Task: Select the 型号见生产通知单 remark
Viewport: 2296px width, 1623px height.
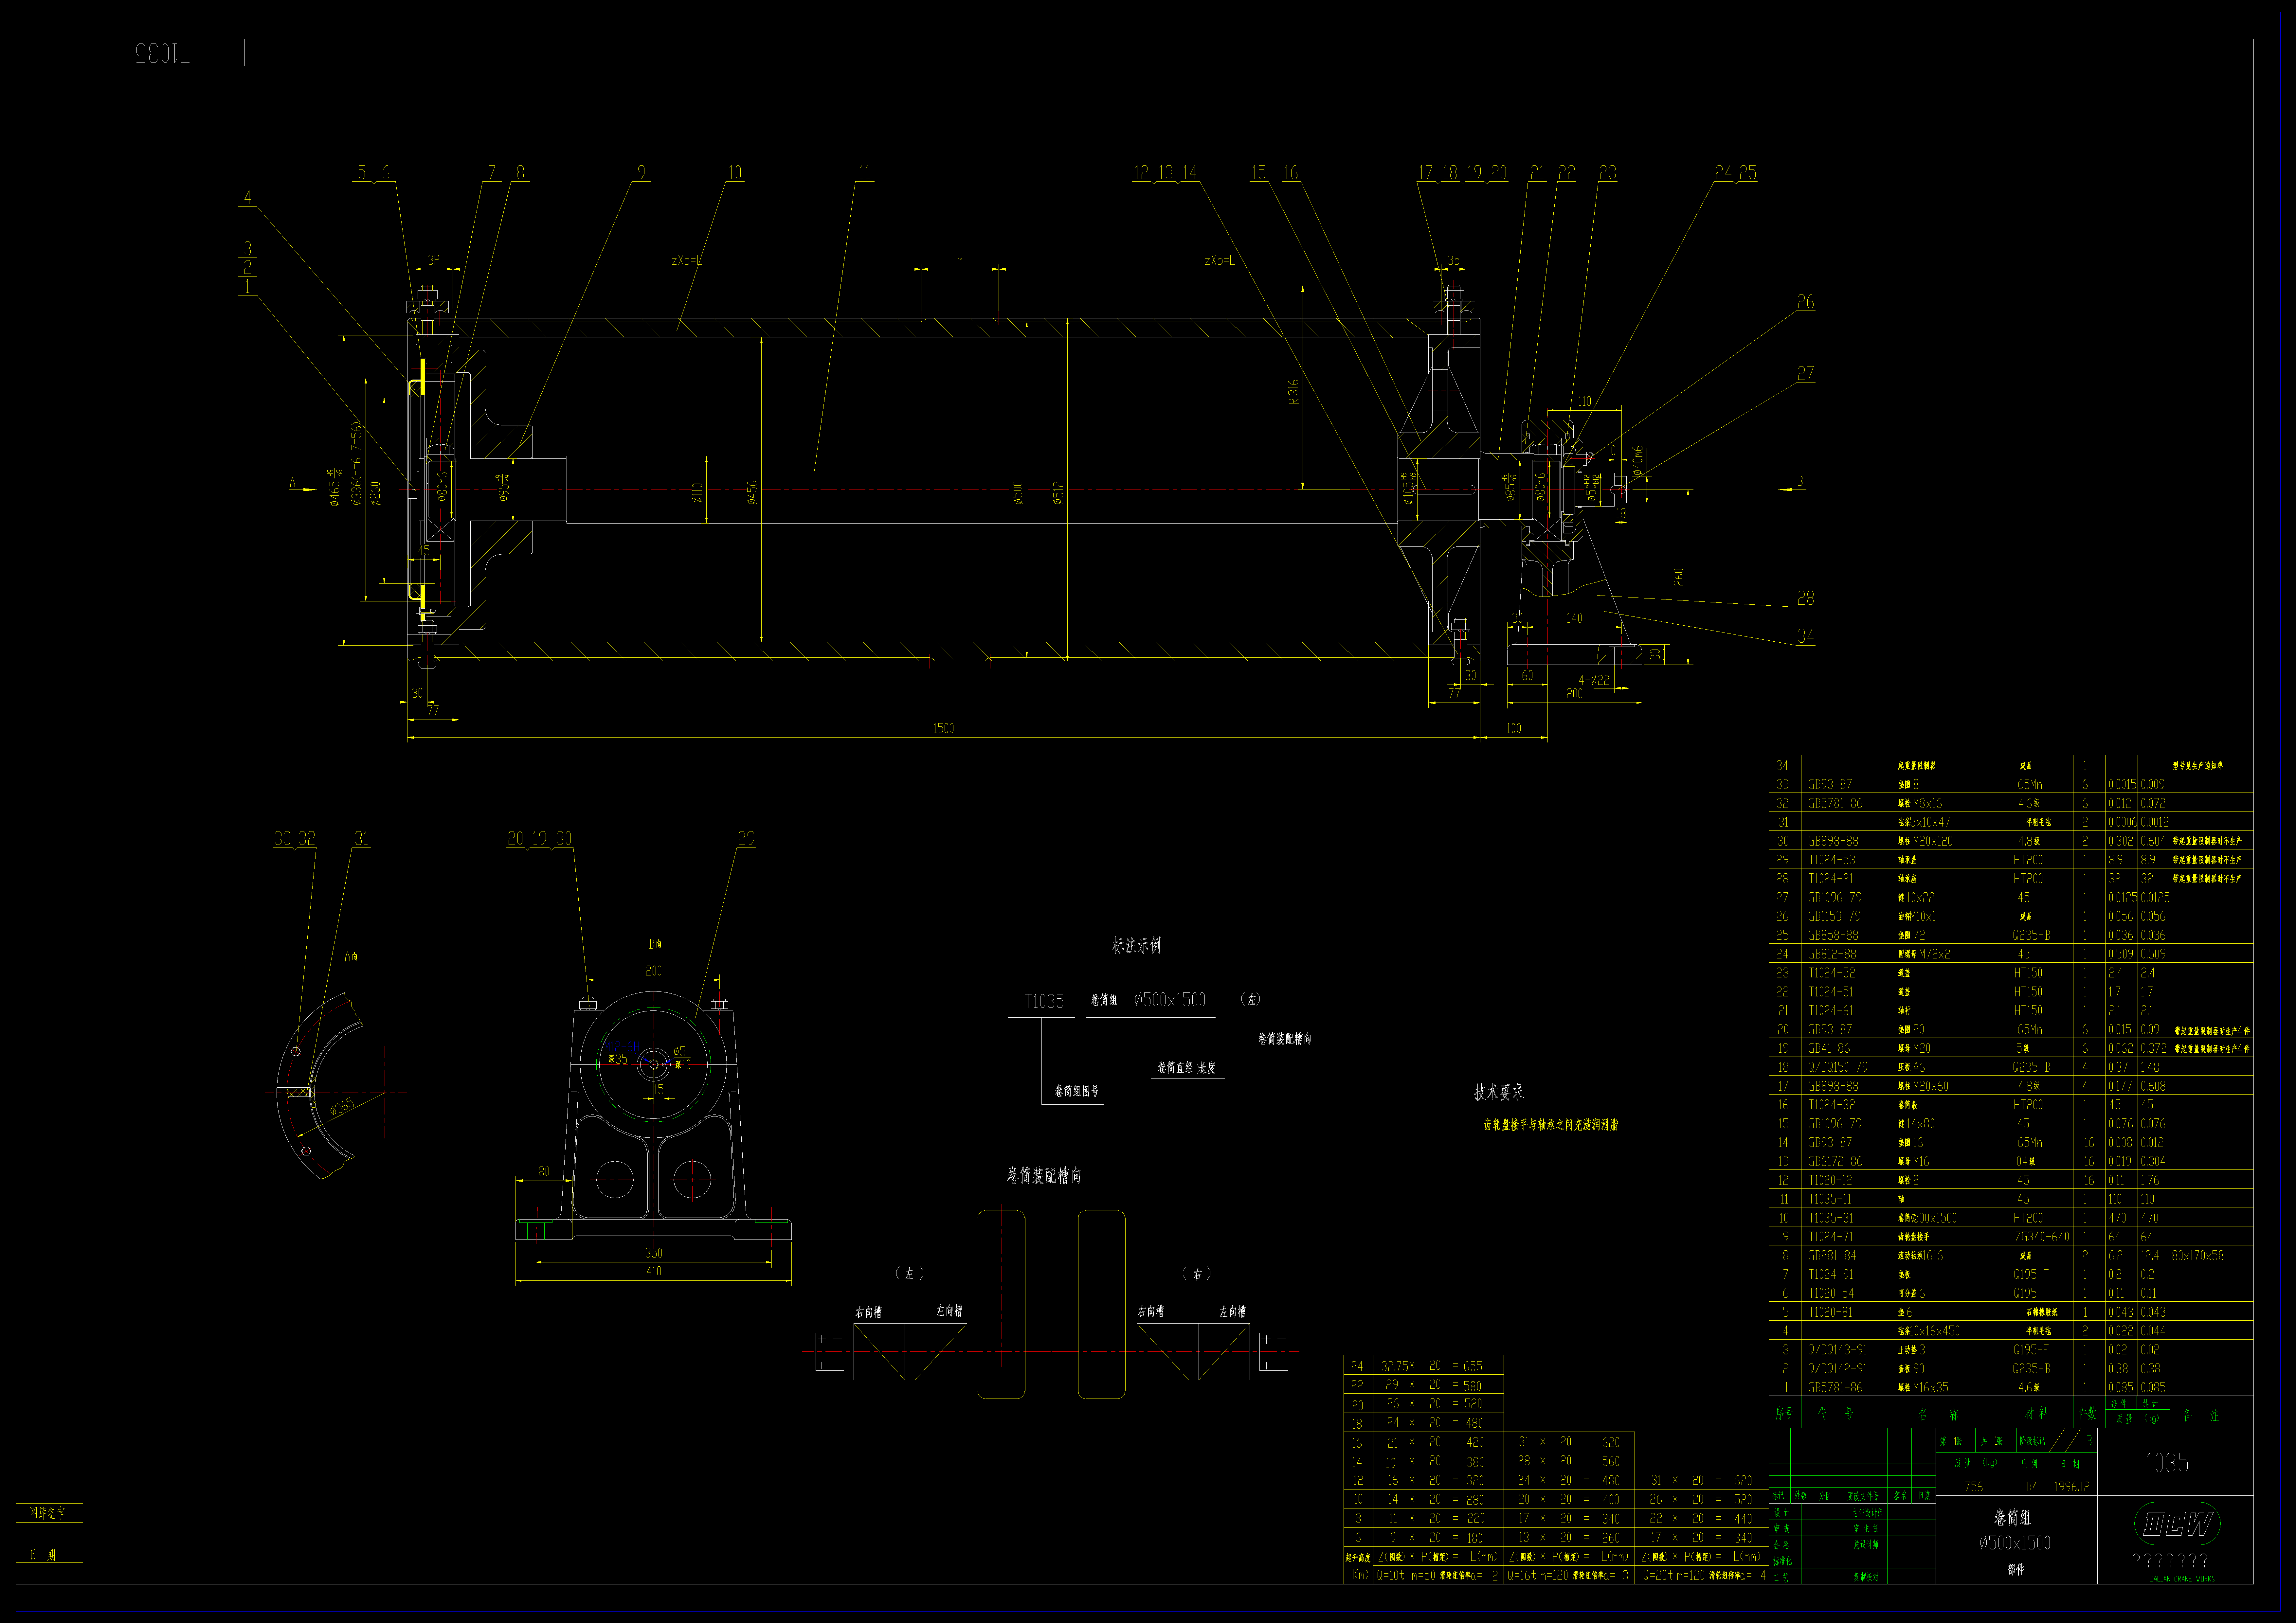Action: tap(2198, 766)
